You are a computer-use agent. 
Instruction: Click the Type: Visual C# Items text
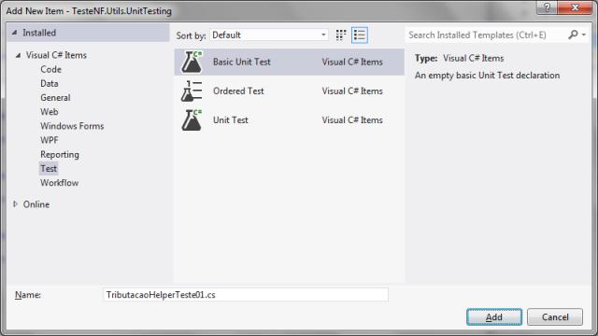pyautogui.click(x=459, y=58)
